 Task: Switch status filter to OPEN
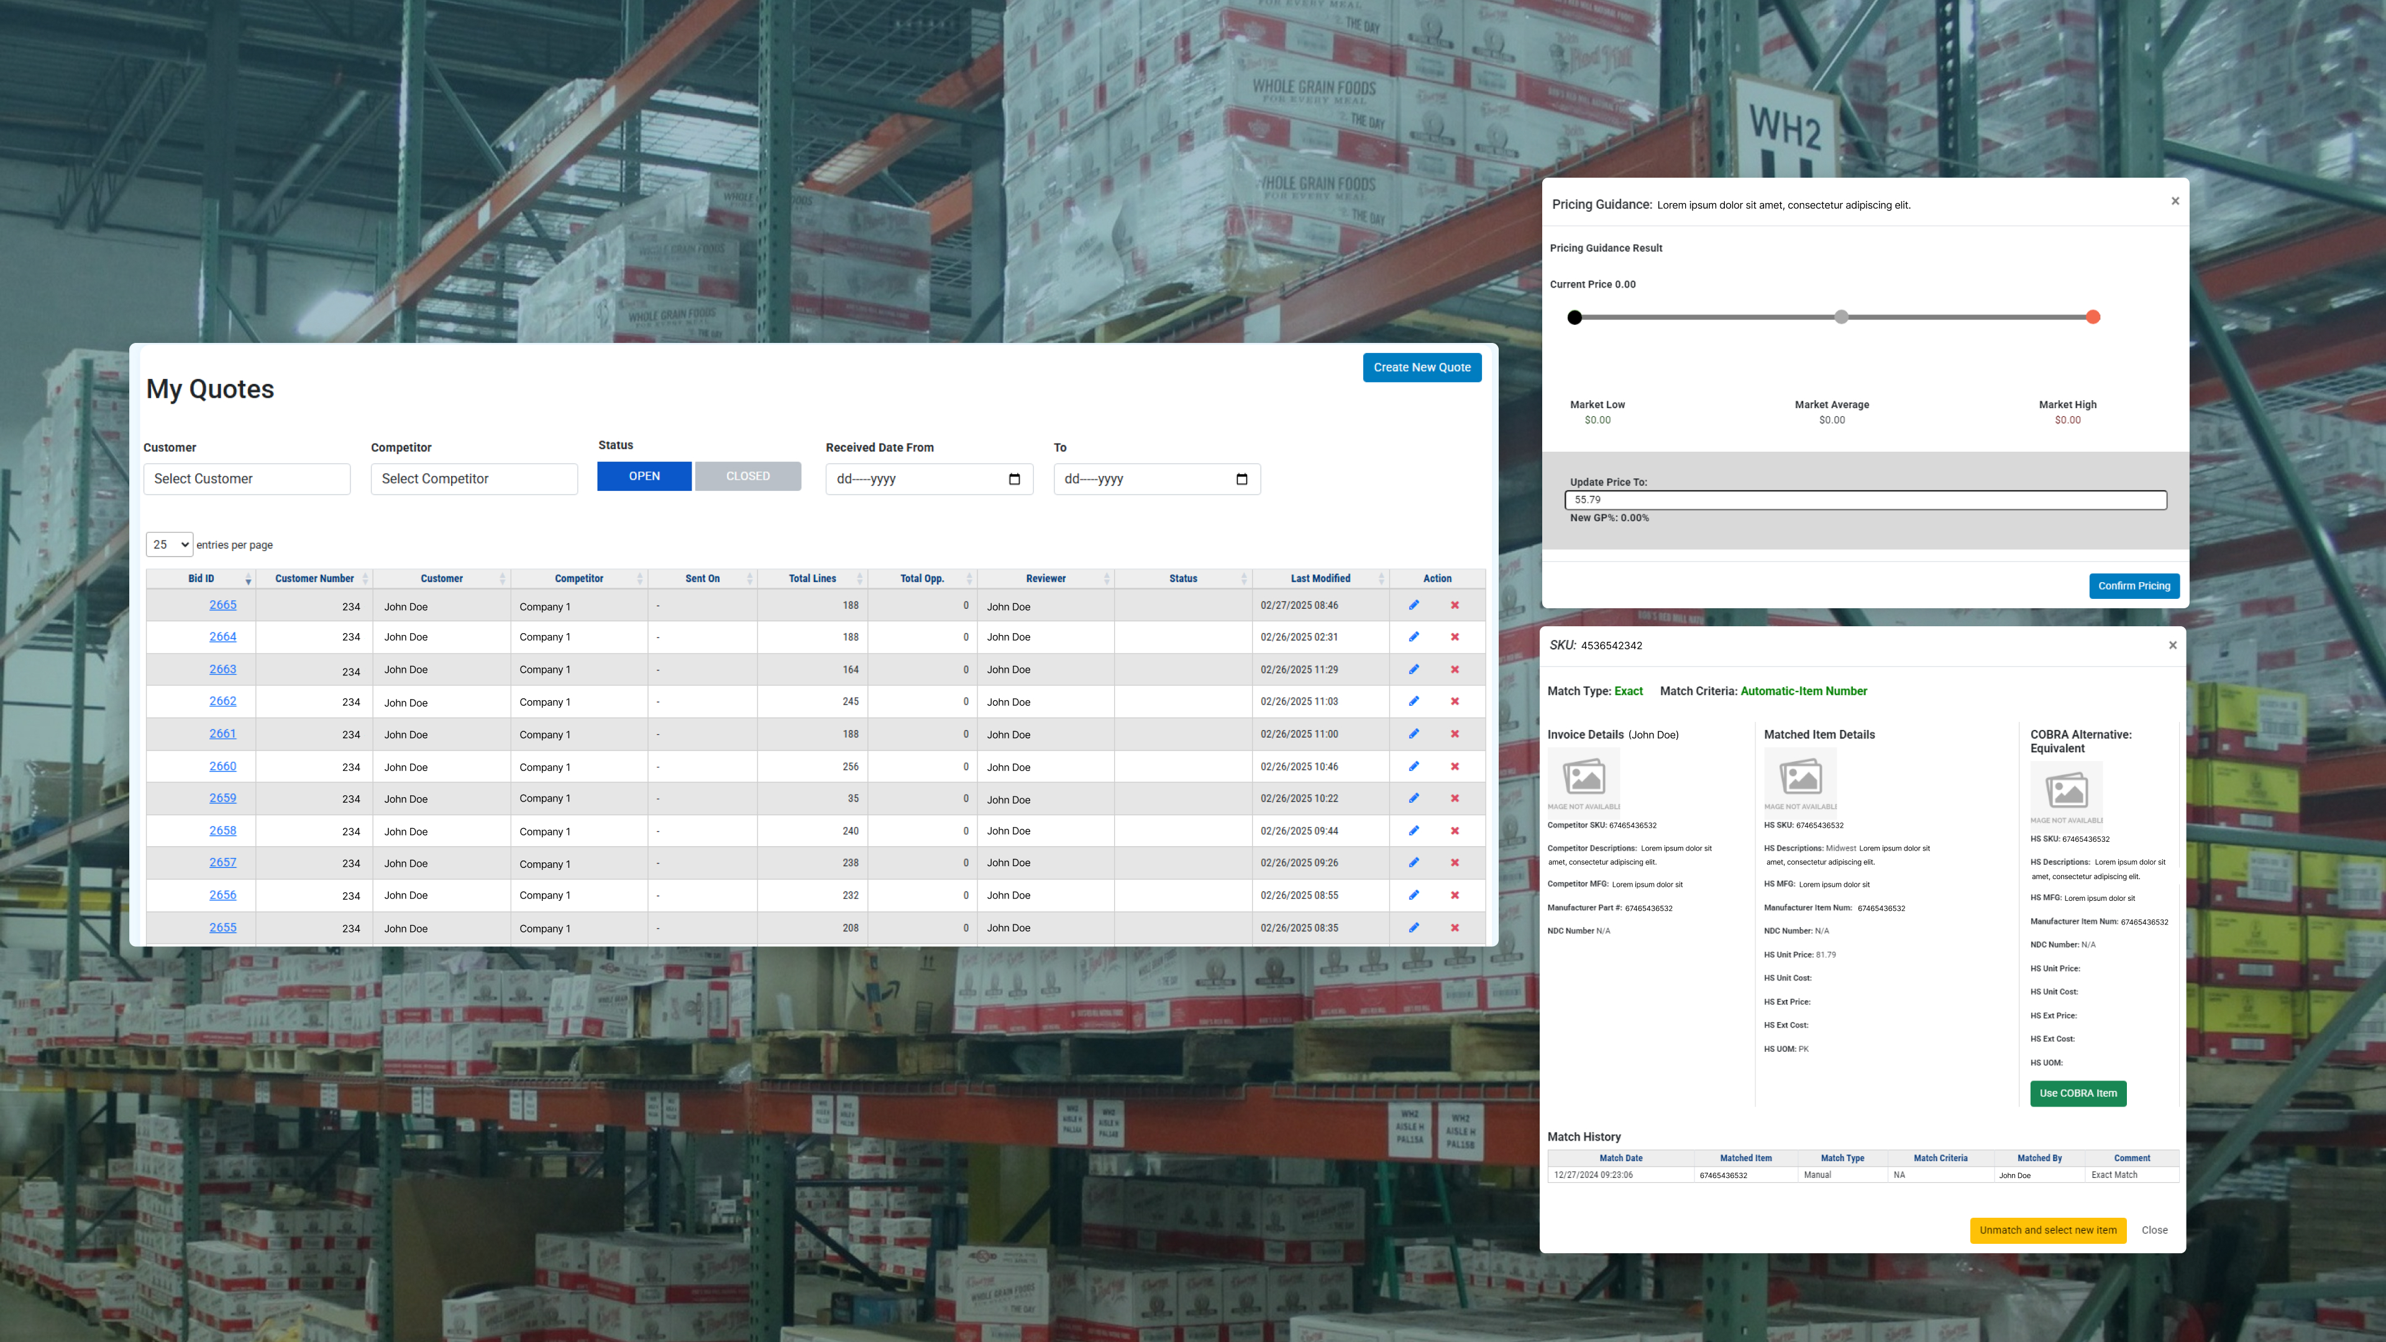(x=644, y=476)
